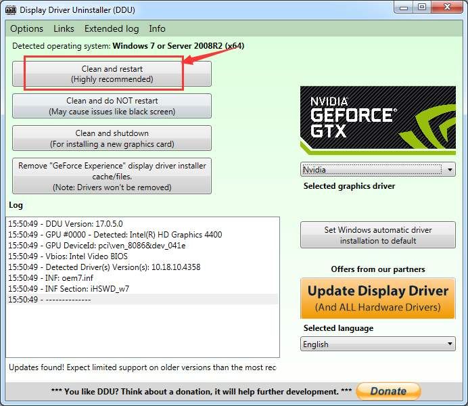
Task: Remove GeForce Experience installer cache files
Action: pos(112,176)
